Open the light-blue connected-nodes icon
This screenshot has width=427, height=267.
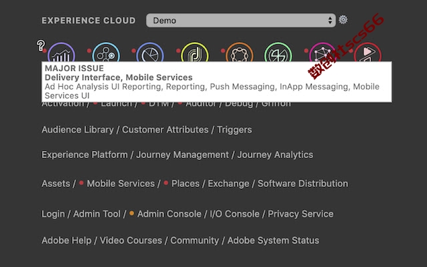pos(106,52)
